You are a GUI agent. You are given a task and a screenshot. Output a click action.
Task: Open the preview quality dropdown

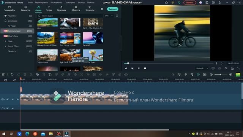point(202,68)
